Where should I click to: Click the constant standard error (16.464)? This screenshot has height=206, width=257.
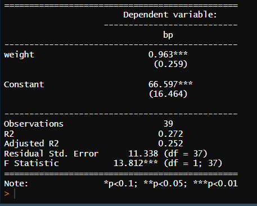tap(168, 94)
